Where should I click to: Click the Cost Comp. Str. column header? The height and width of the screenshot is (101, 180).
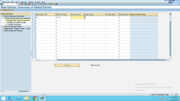(46, 14)
